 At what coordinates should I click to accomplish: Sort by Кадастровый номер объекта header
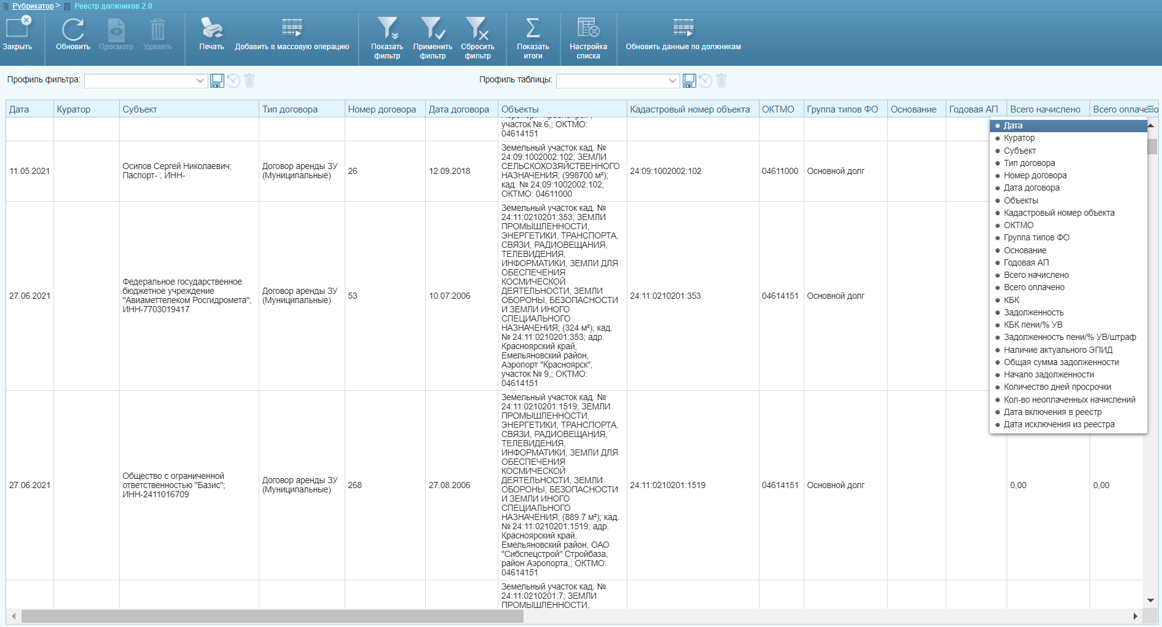coord(693,109)
